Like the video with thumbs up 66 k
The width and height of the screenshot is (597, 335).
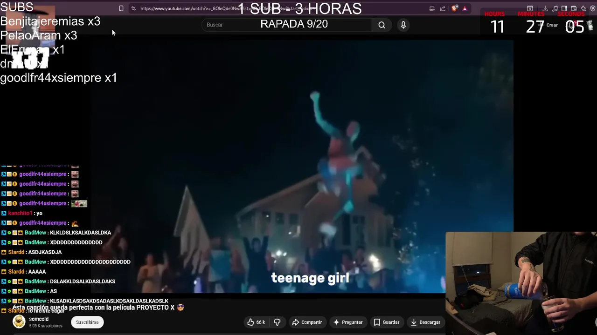[256, 322]
